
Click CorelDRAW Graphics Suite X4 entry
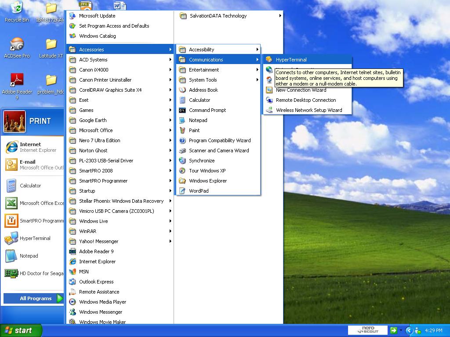tap(120, 90)
